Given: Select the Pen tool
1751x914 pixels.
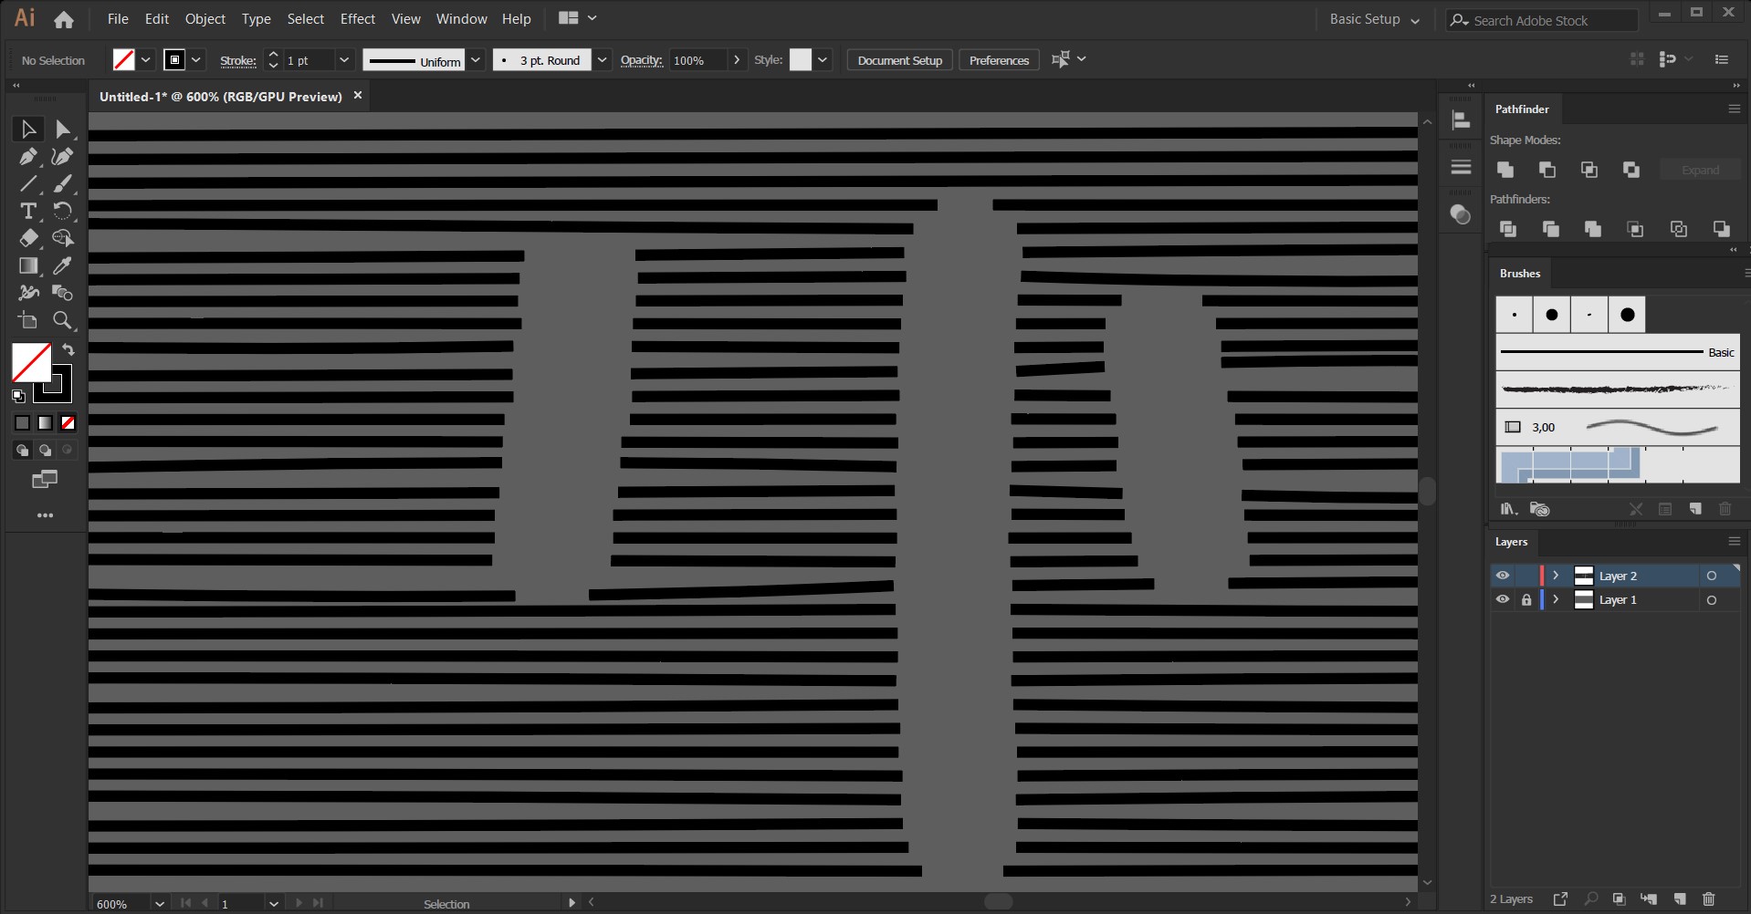Looking at the screenshot, I should coord(27,156).
